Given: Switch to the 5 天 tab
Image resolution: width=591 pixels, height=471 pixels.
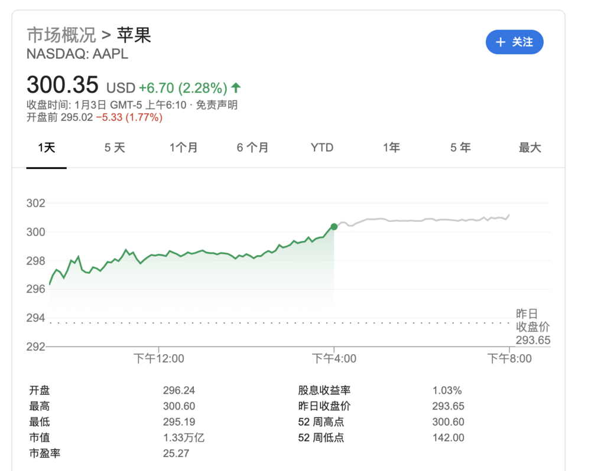Looking at the screenshot, I should point(115,148).
